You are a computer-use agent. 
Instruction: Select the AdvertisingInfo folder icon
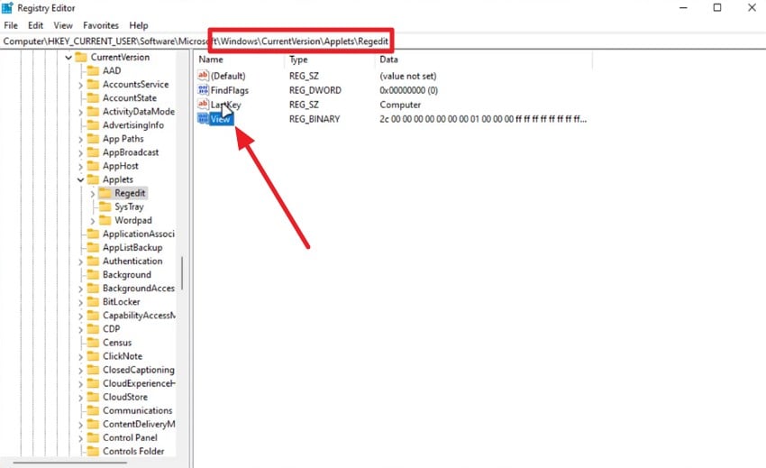(93, 125)
